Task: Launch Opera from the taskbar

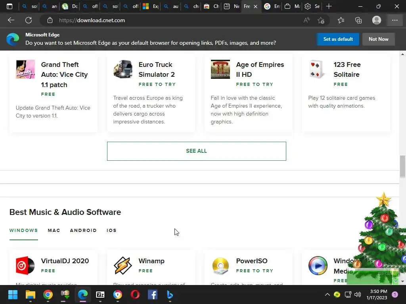Action: [135, 294]
